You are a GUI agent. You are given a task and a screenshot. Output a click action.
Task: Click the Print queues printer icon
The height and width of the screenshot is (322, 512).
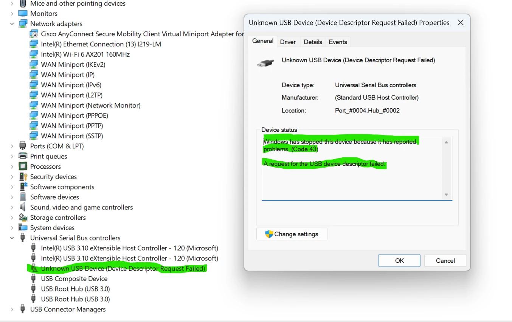(23, 156)
